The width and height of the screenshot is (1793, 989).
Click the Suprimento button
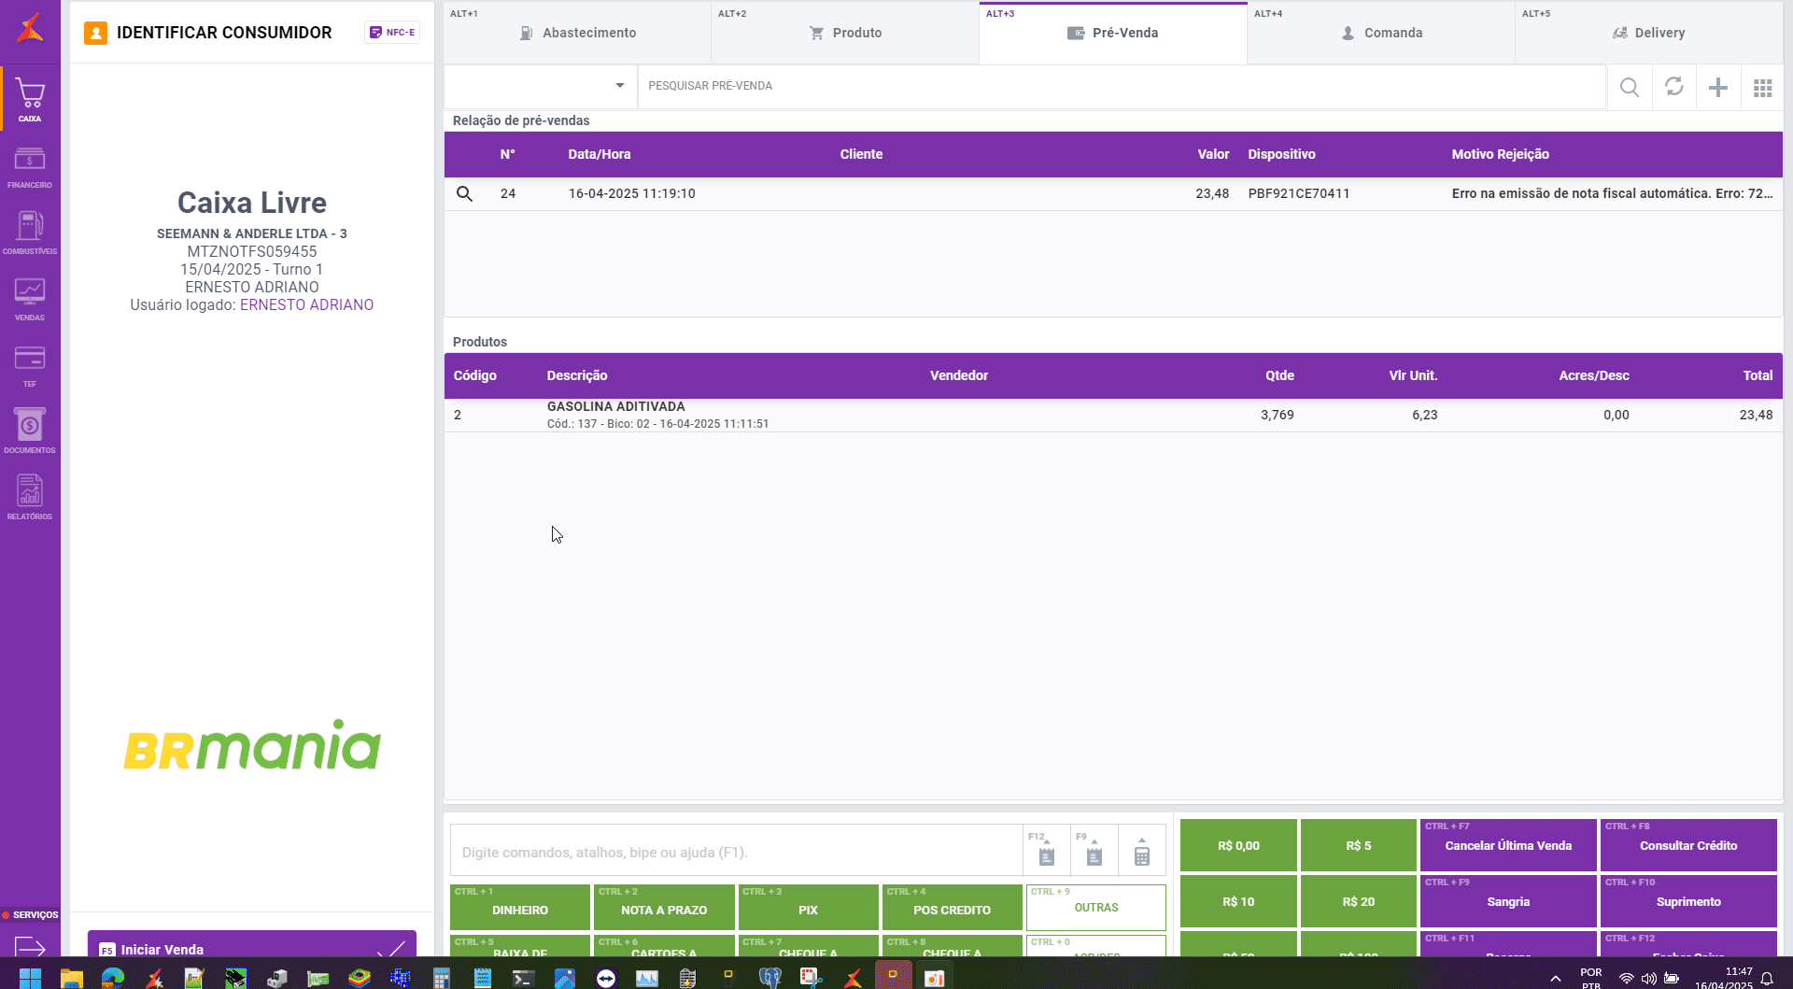point(1688,901)
